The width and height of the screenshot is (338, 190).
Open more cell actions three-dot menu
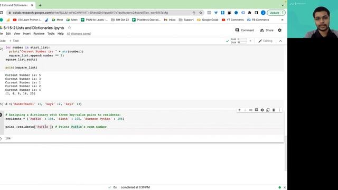click(x=279, y=110)
